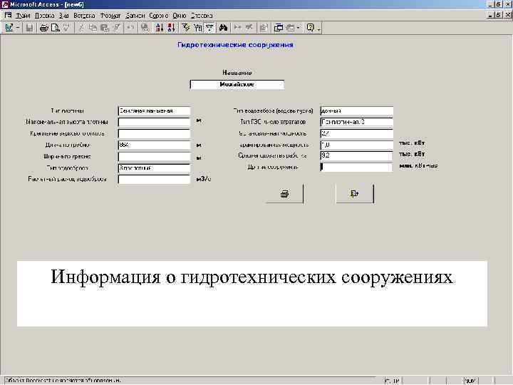Viewport: 513px width, 385px height.
Task: Click the Paste toolbar icon
Action: [x=104, y=28]
